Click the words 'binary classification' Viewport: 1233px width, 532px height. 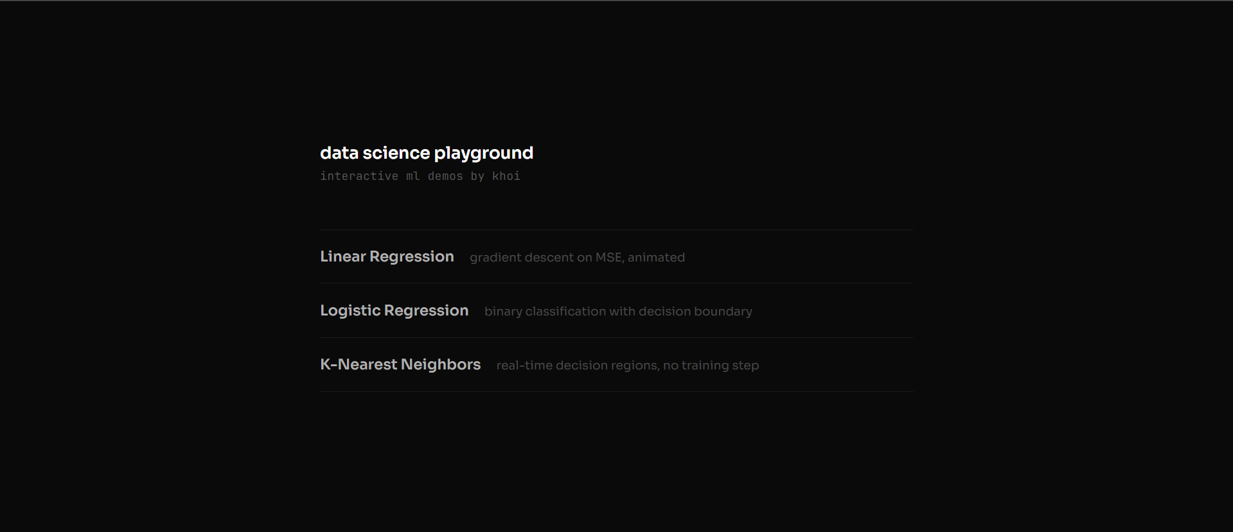click(x=545, y=311)
